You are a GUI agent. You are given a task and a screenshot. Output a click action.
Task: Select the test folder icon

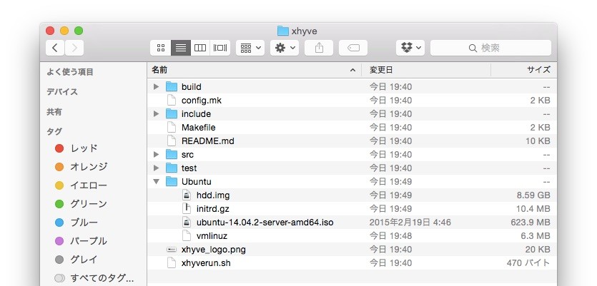(x=172, y=168)
